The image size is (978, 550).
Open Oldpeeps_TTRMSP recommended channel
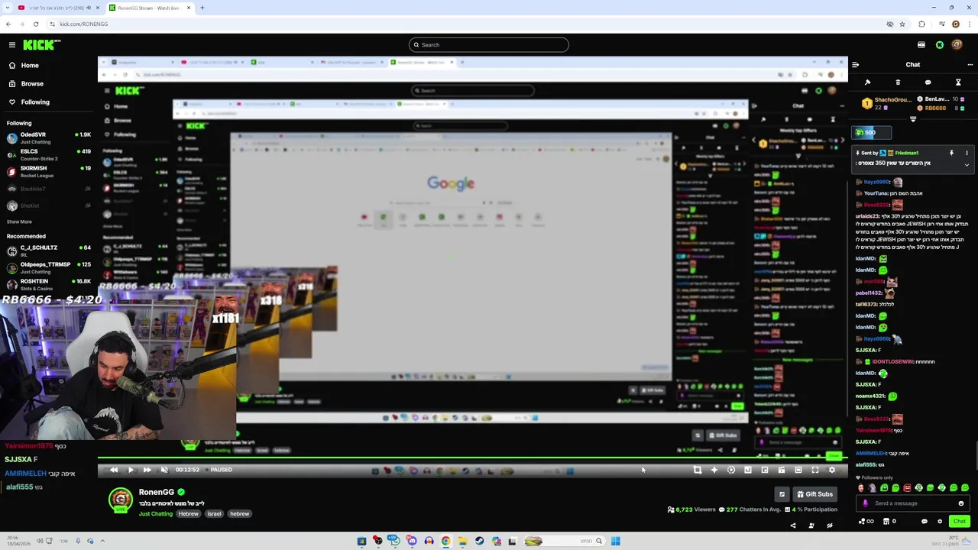point(49,267)
